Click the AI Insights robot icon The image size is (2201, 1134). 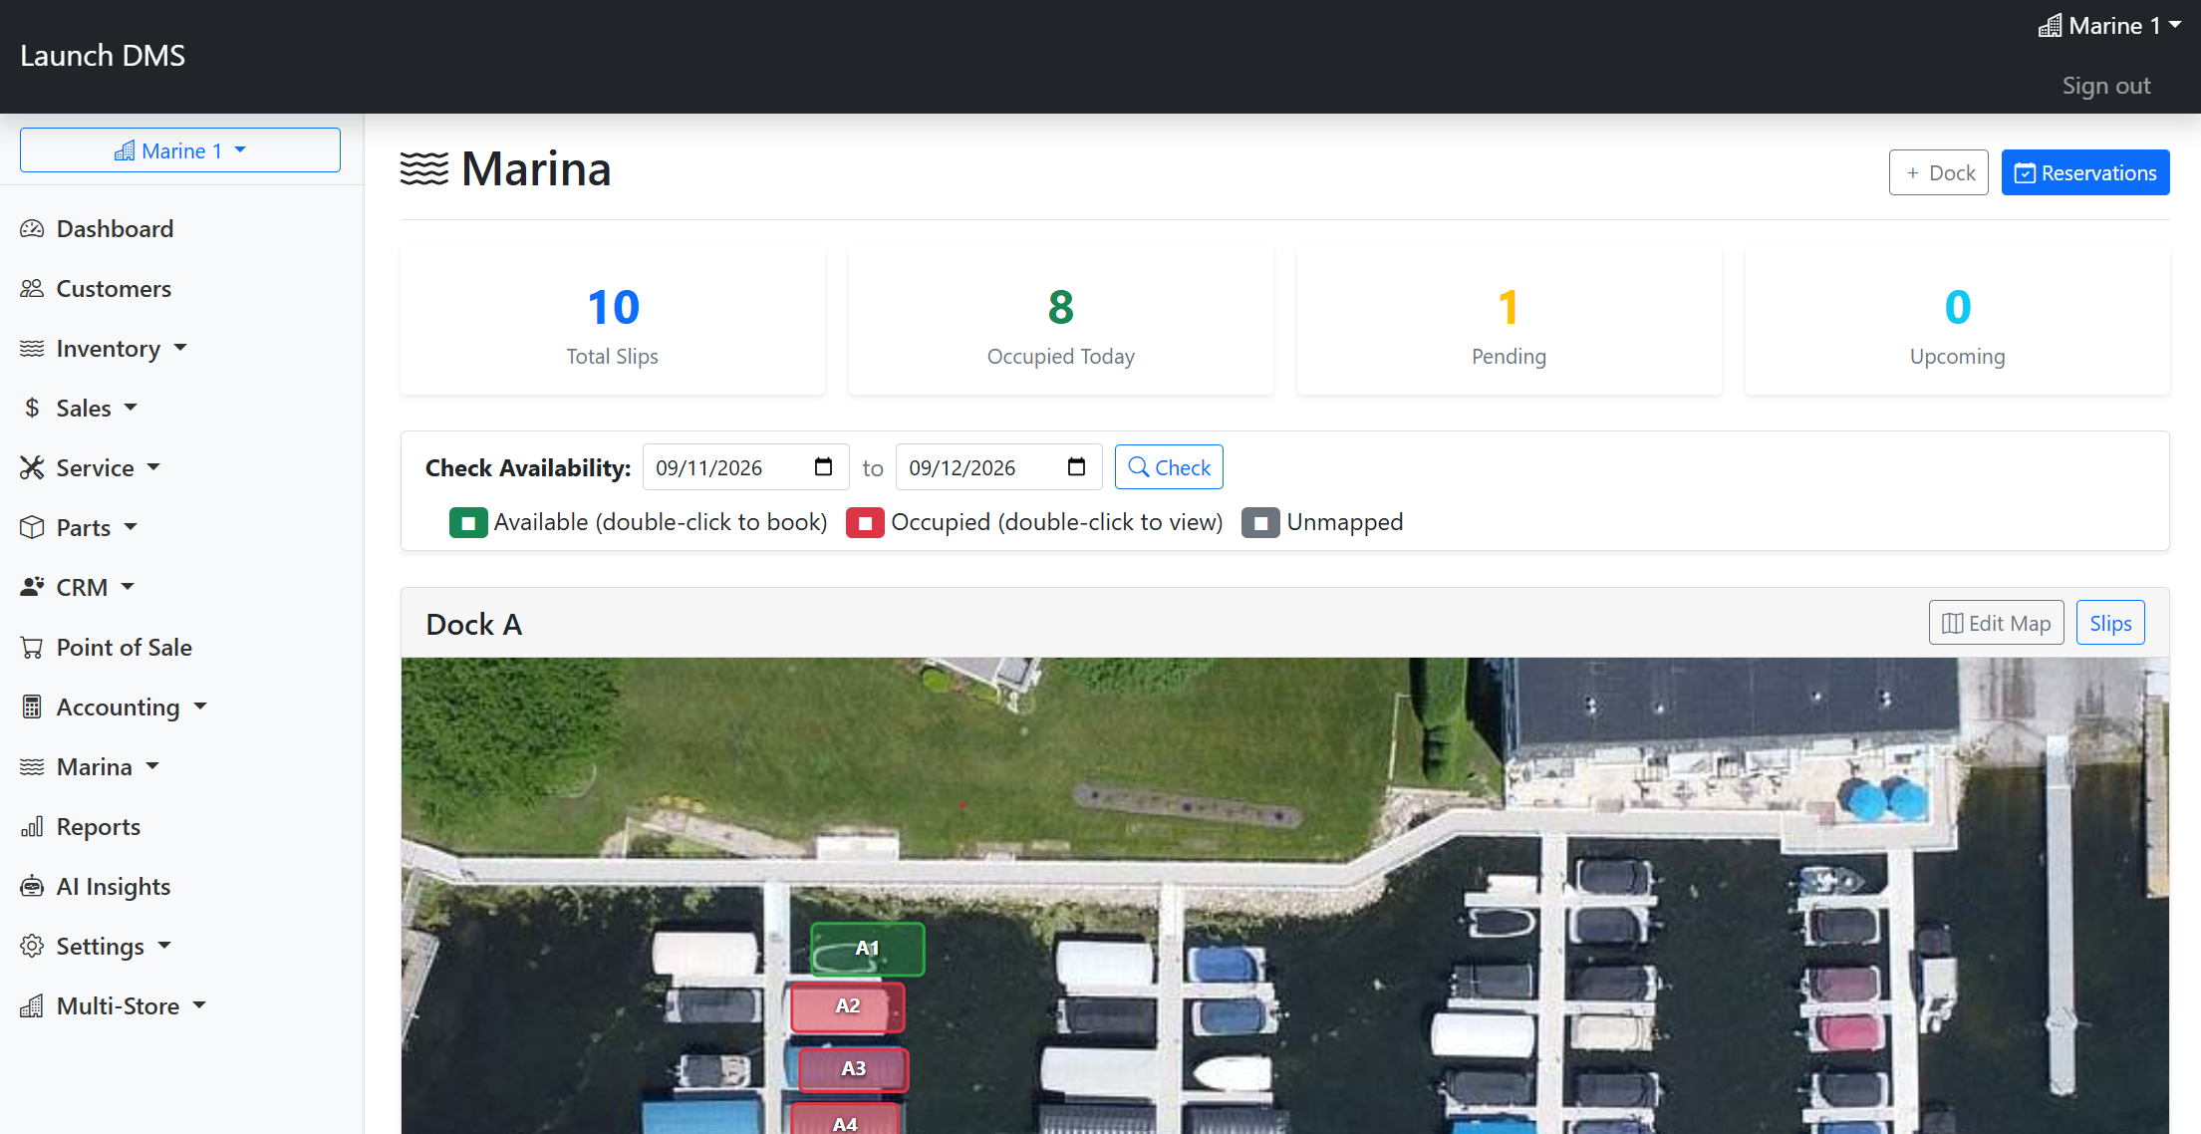click(32, 887)
